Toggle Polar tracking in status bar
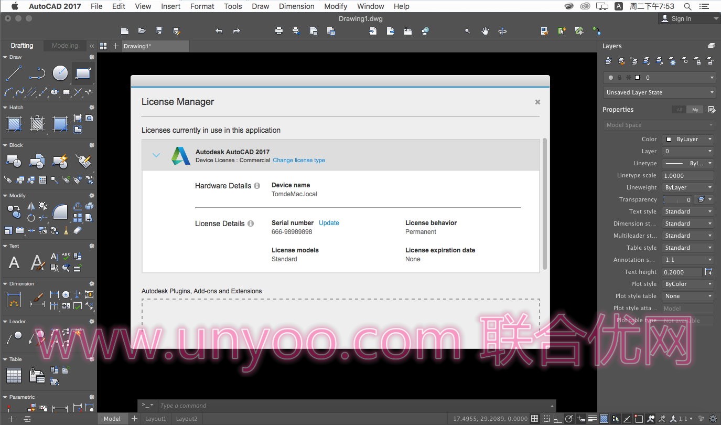Image resolution: width=721 pixels, height=425 pixels. click(569, 419)
